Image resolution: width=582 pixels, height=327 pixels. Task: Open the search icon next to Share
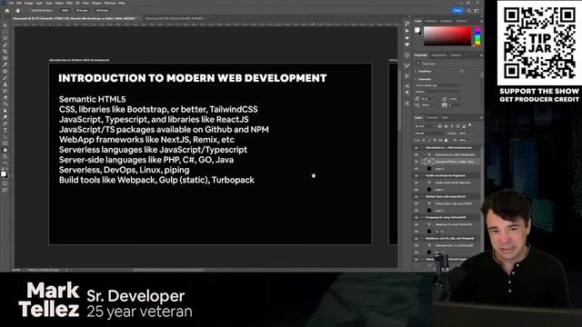coord(469,11)
